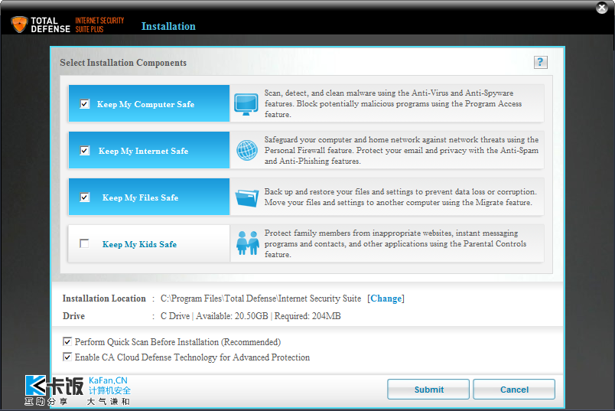
Task: Click the Personal Firewall description text
Action: pos(402,150)
